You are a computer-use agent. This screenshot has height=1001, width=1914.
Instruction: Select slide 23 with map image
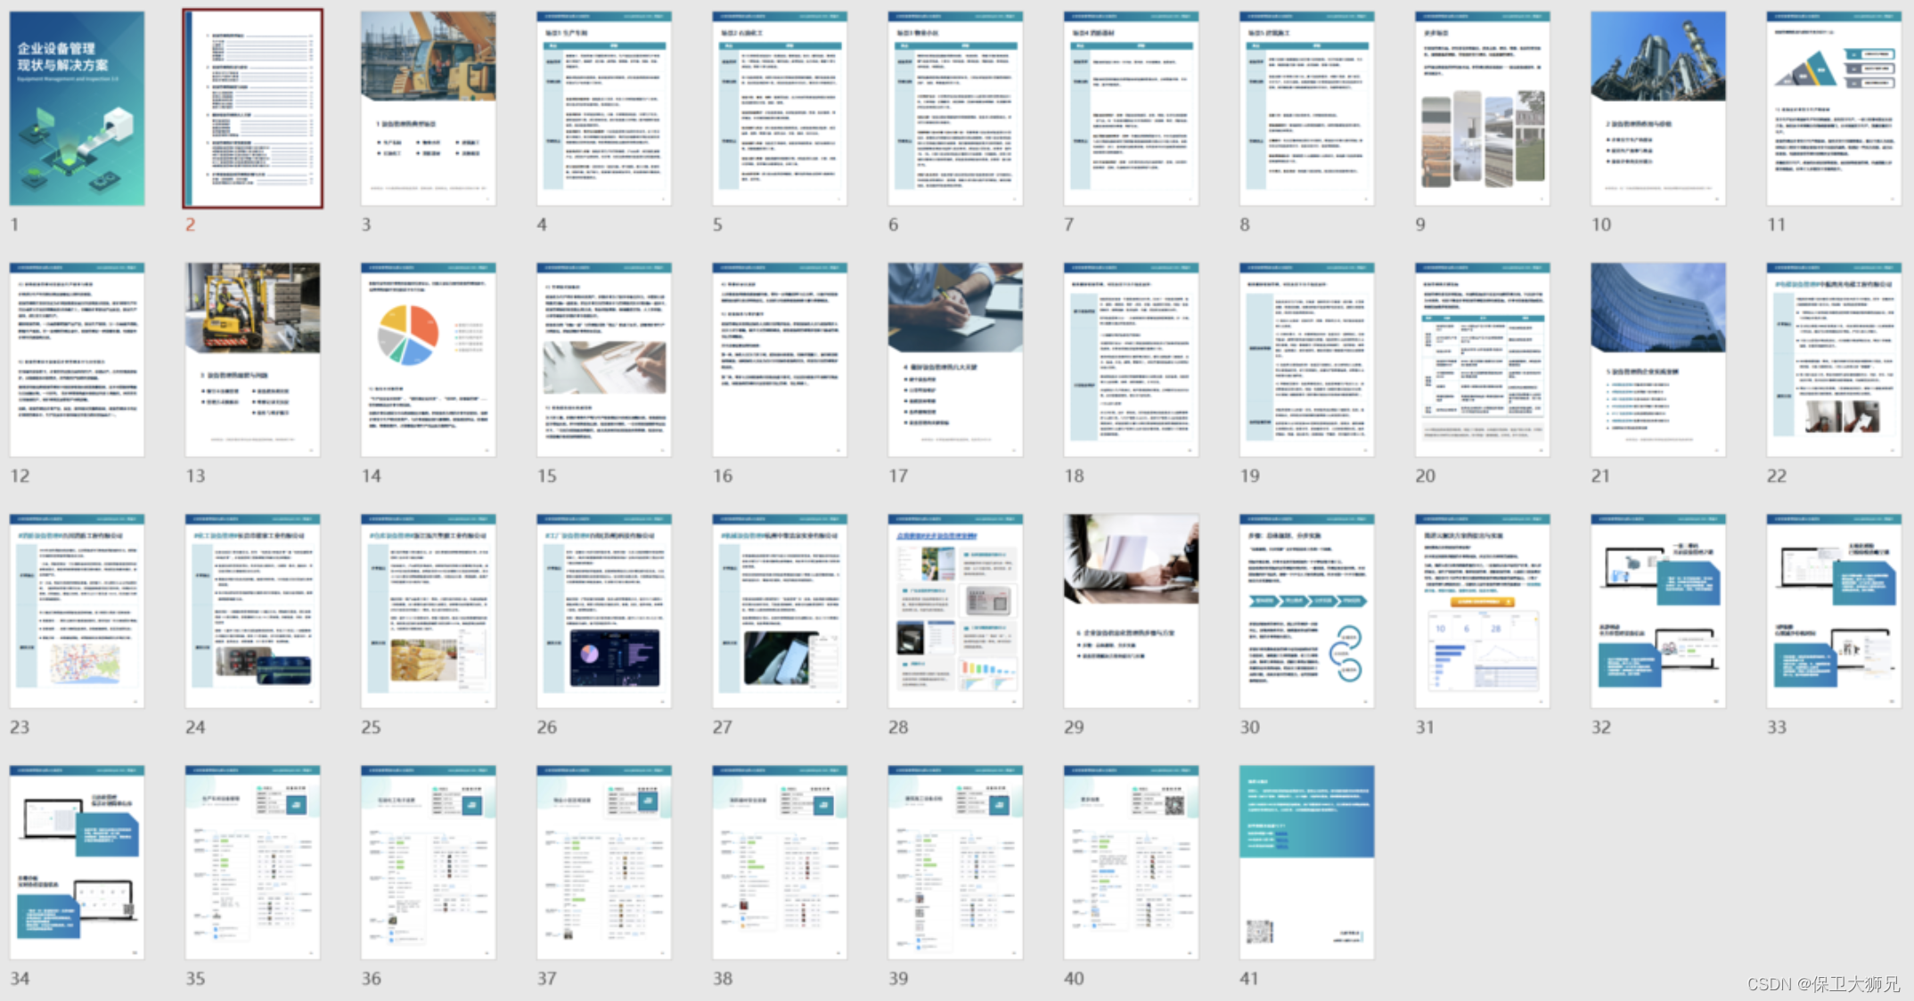(77, 611)
